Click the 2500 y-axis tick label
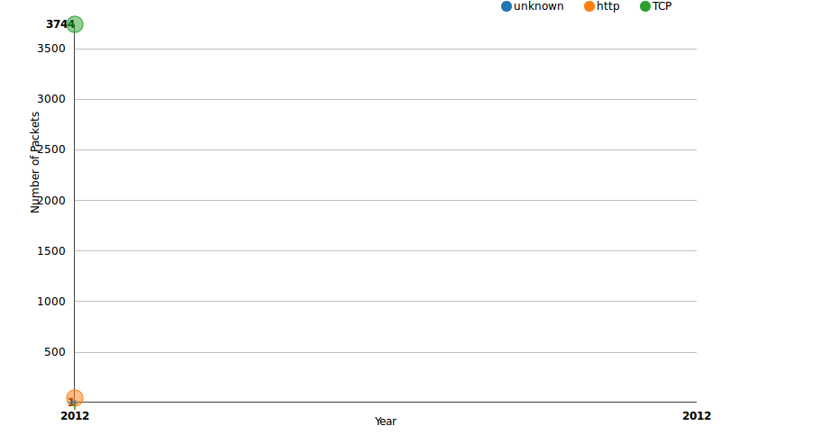840x435 pixels. pos(50,150)
